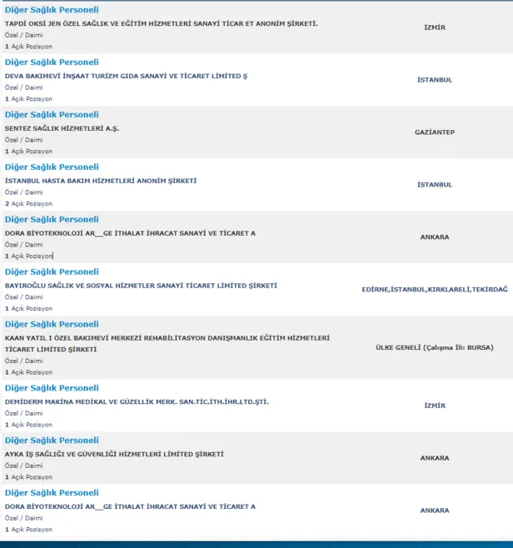This screenshot has width=513, height=548.
Task: Select DEMİDERM MAKİNA MEDİKAL company name
Action: pyautogui.click(x=137, y=402)
